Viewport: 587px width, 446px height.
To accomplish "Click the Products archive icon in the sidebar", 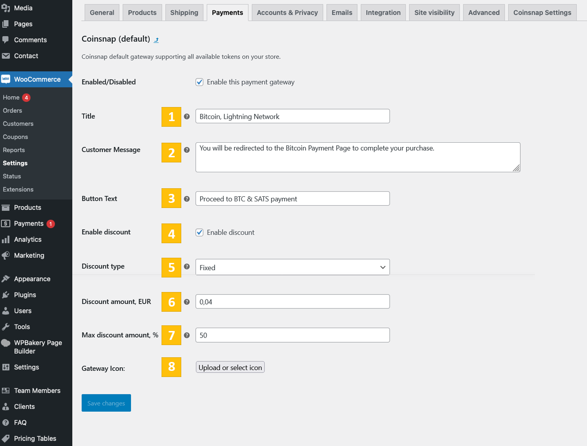I will [x=6, y=208].
